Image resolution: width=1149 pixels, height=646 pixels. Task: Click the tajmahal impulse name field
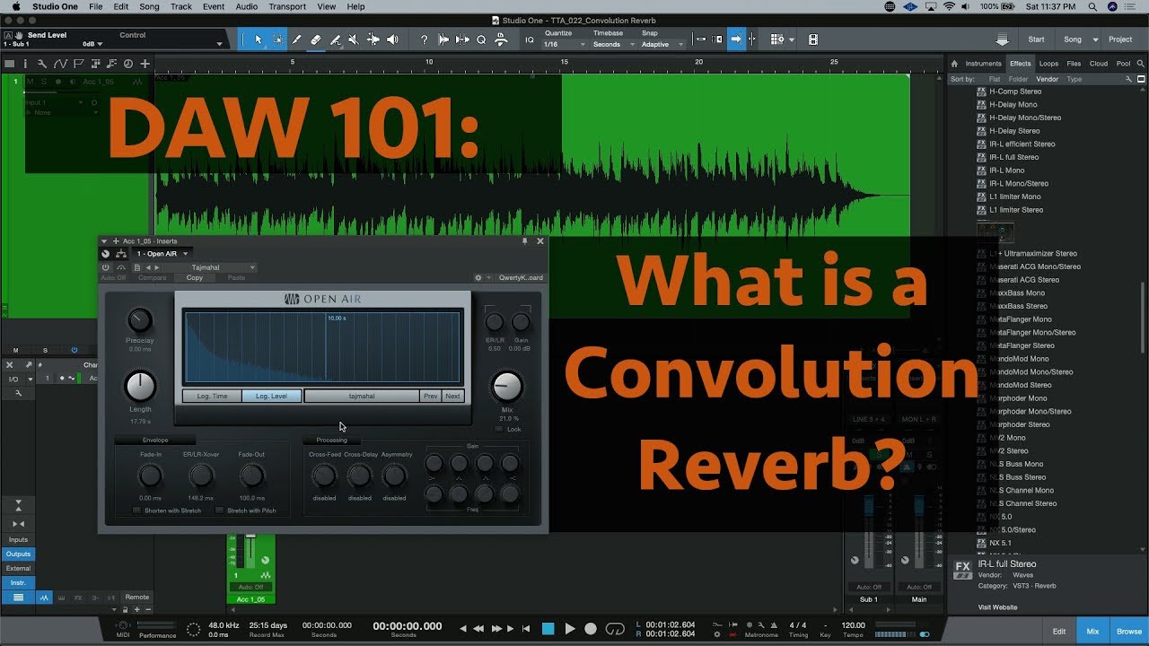coord(362,396)
